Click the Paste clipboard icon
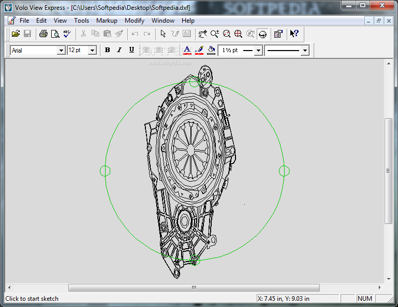 point(107,34)
